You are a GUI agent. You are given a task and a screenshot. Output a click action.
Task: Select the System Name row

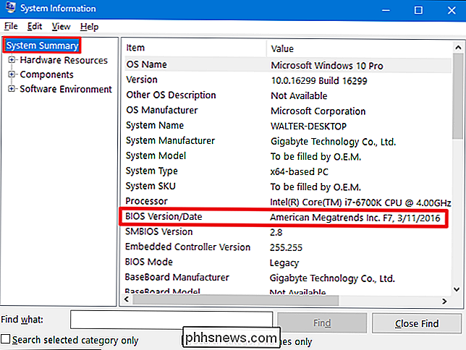click(x=288, y=125)
